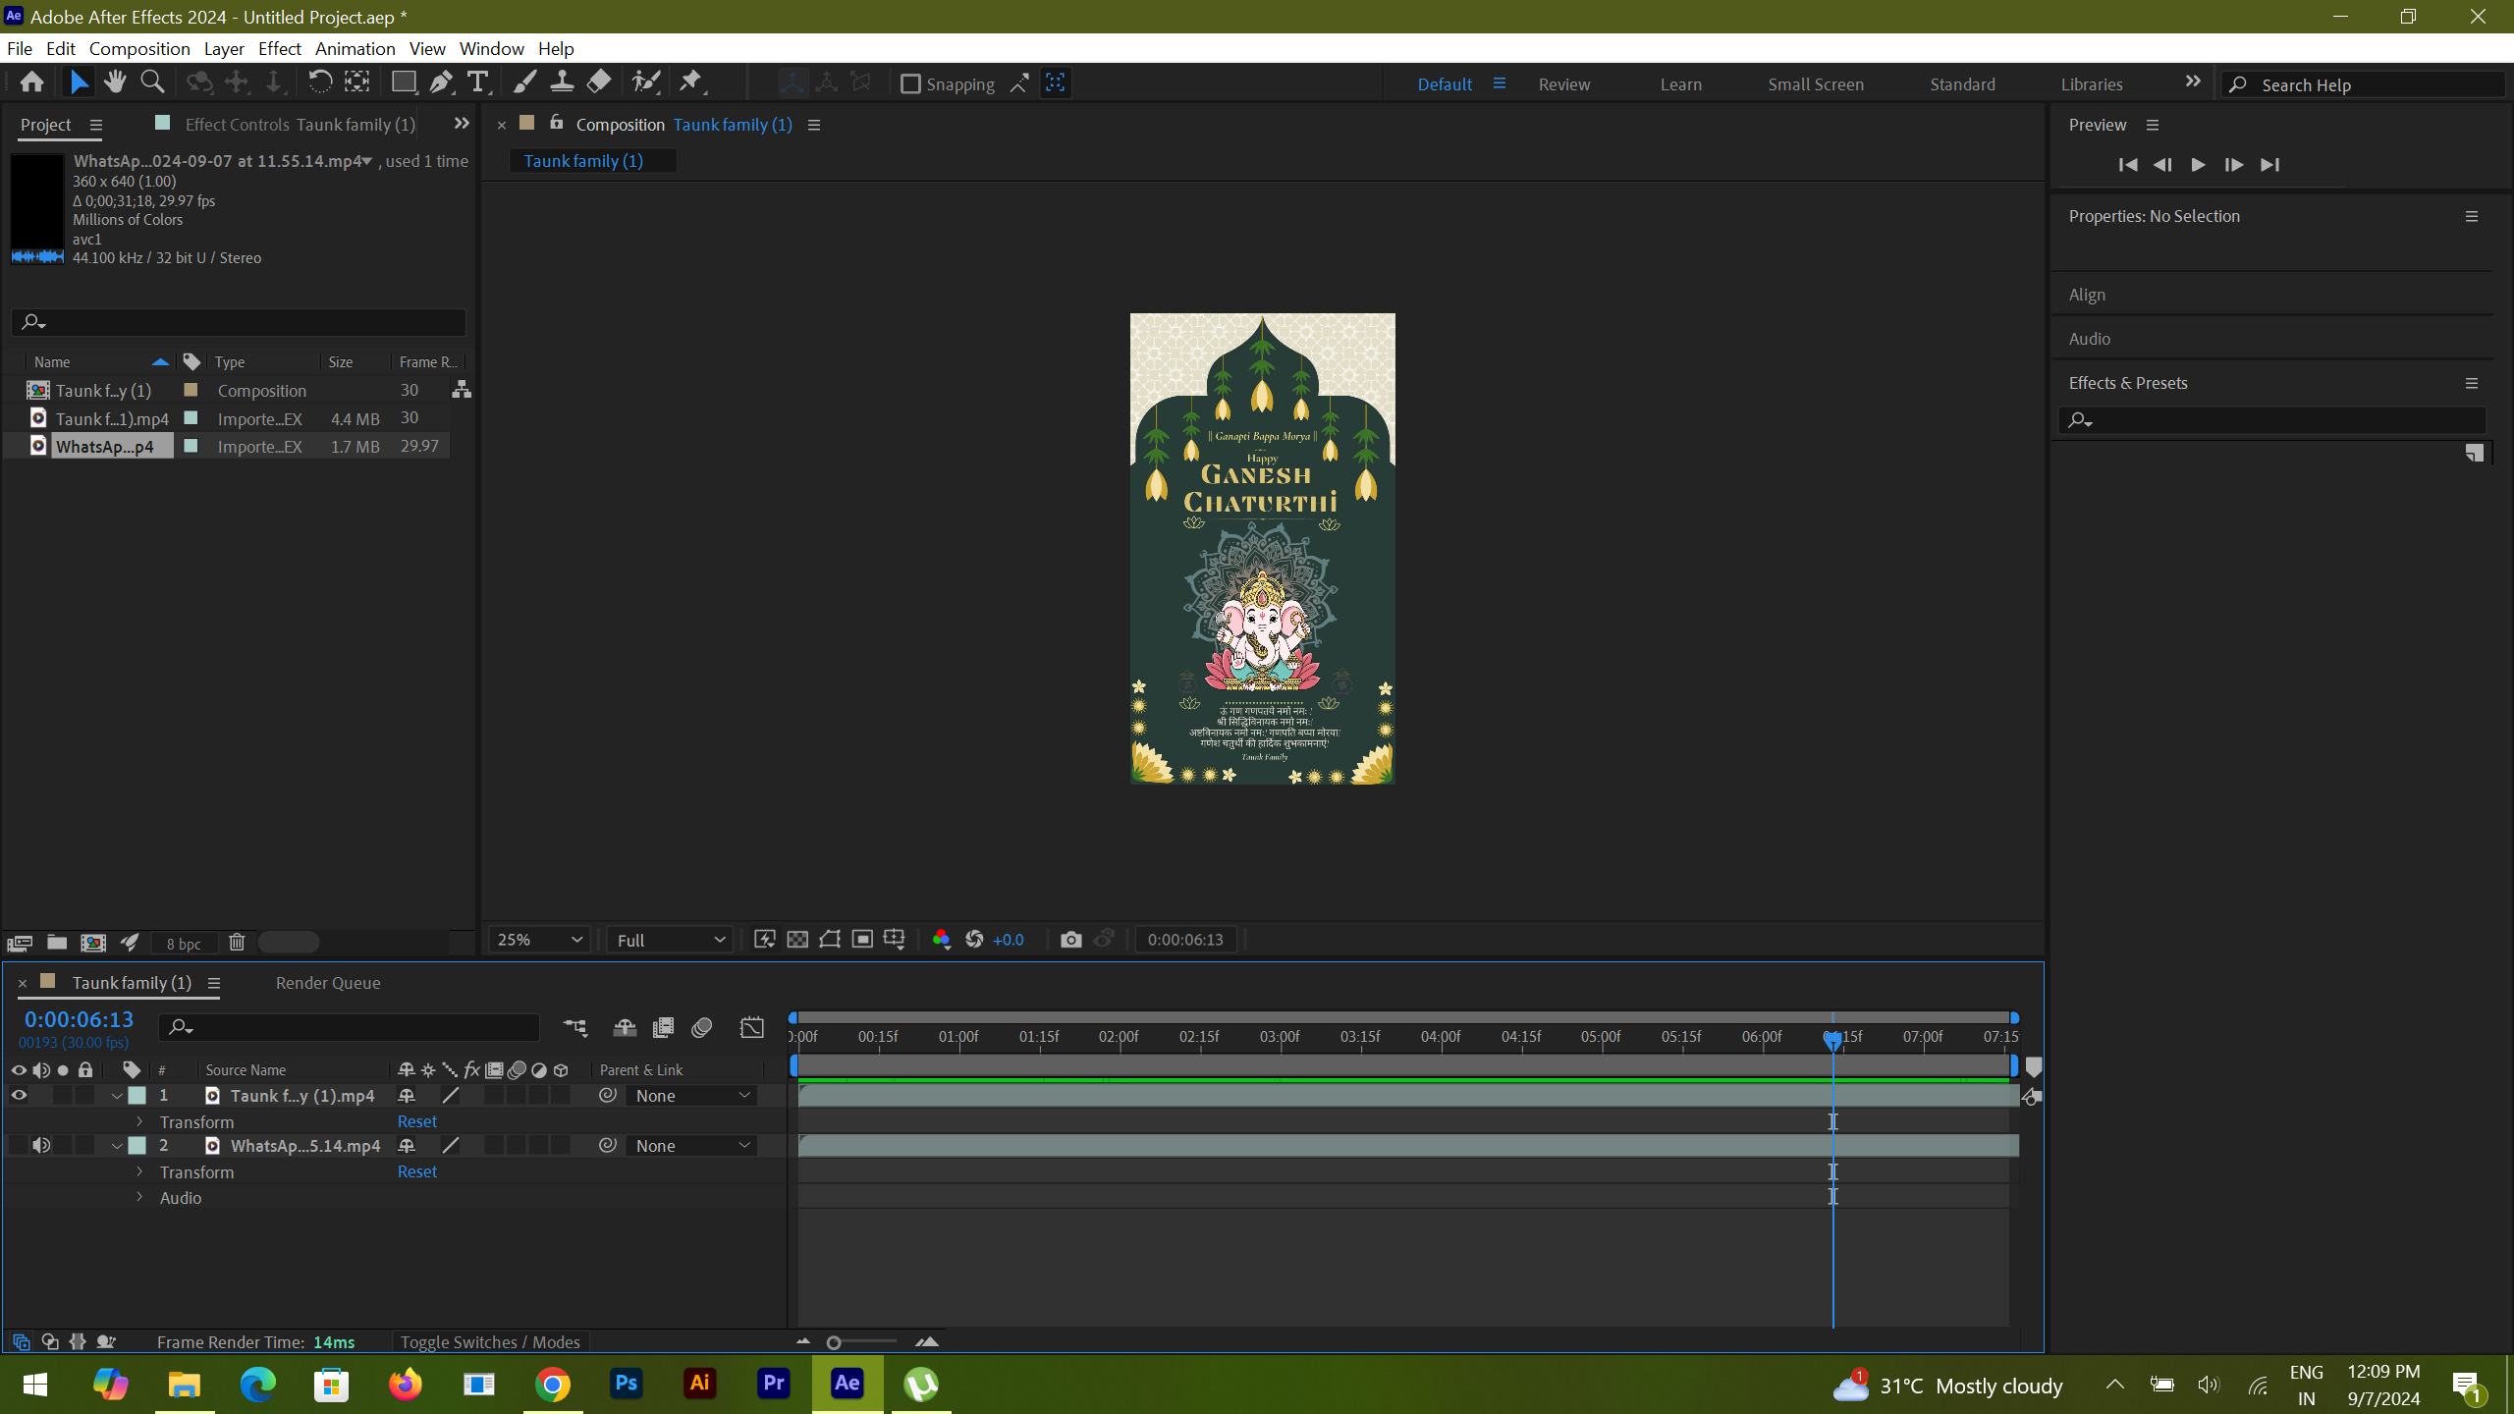The width and height of the screenshot is (2514, 1414).
Task: Select the Horizontal Type tool
Action: [478, 82]
